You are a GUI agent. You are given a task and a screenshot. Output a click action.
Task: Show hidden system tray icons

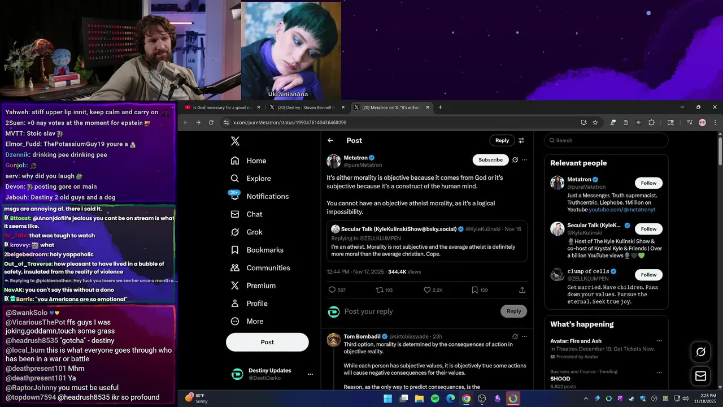586,399
